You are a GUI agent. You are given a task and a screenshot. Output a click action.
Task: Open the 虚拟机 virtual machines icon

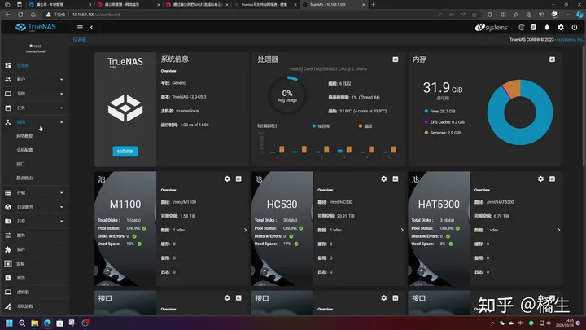[8, 292]
